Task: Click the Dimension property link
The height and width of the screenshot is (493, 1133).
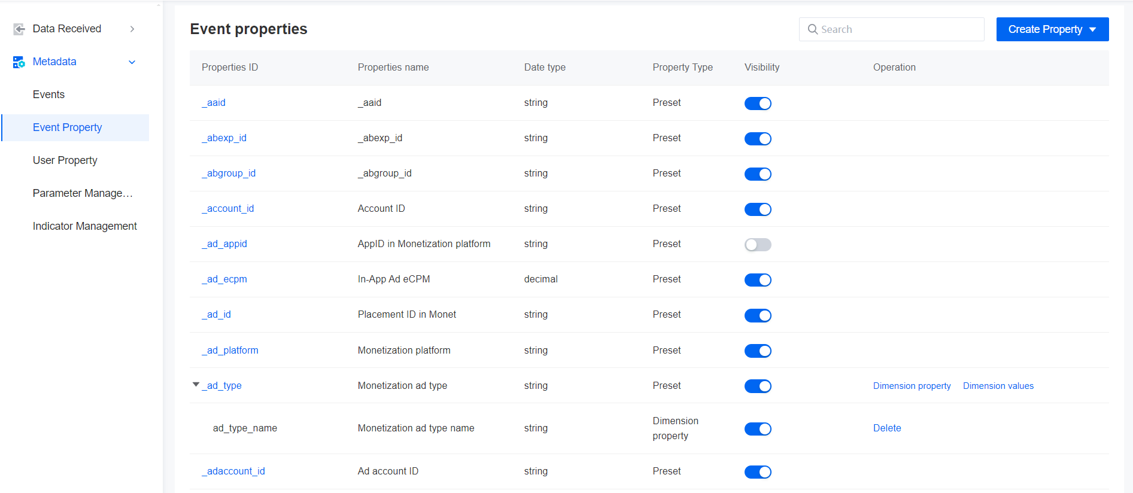Action: pos(912,386)
